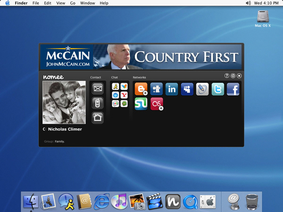Open QuickTime Player in the dock
Screen dimensions: 283x212
190,202
